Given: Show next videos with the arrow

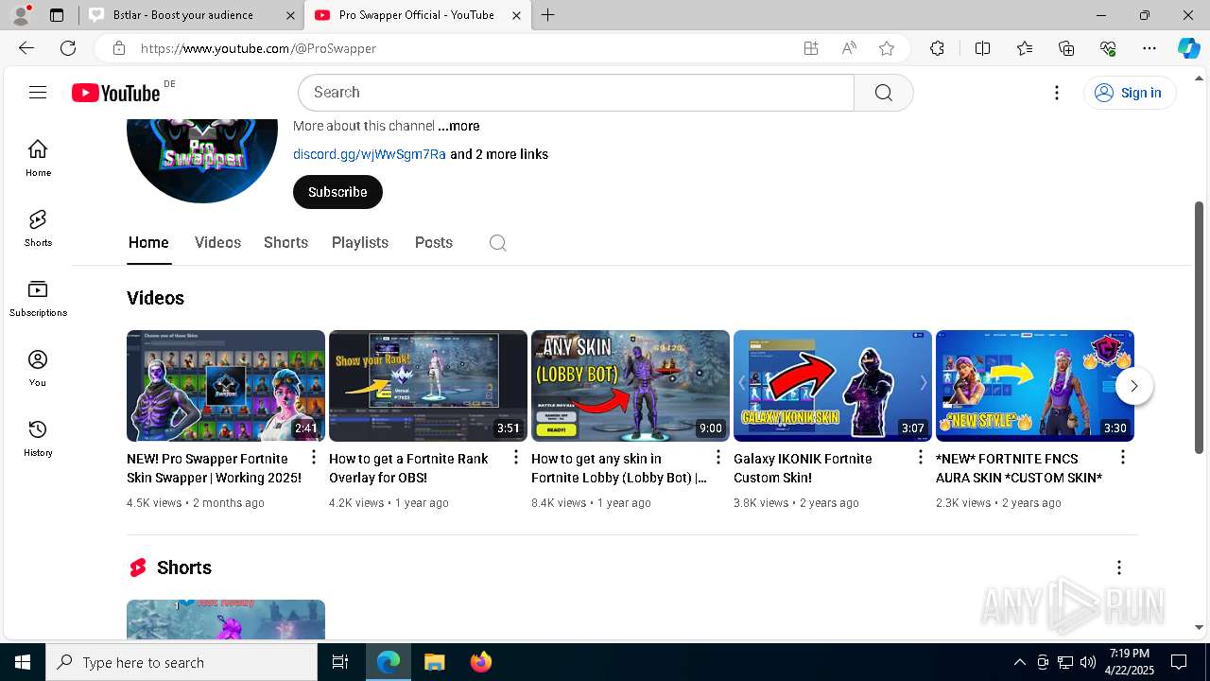Looking at the screenshot, I should coord(1133,386).
